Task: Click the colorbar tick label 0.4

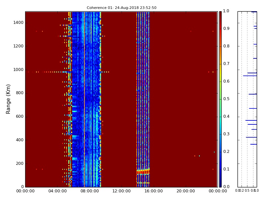Action: tap(226, 117)
